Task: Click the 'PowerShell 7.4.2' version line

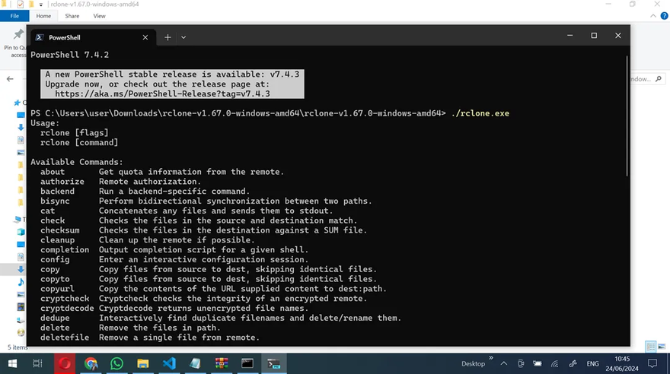Action: point(69,55)
